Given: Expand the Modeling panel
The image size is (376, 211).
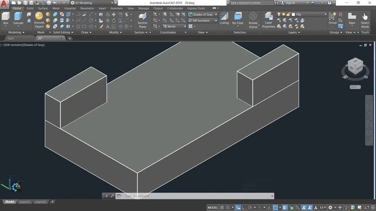Looking at the screenshot, I should [16, 32].
